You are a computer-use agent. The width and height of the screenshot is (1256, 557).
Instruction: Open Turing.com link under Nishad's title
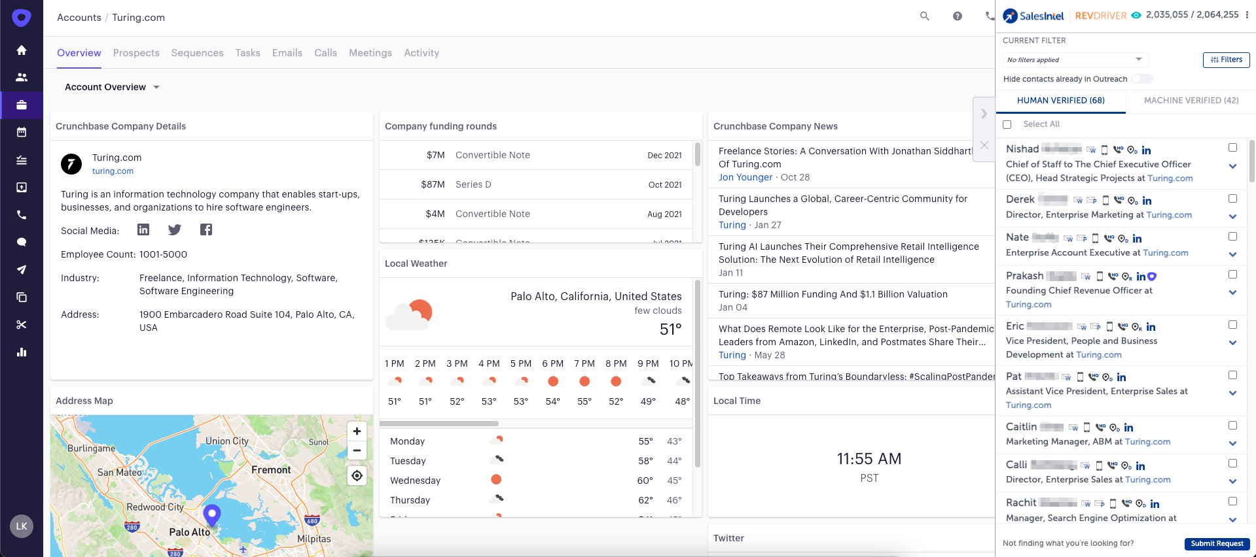point(1170,178)
